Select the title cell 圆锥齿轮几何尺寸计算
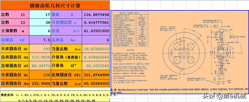This screenshot has width=249, height=102. [x=55, y=5]
